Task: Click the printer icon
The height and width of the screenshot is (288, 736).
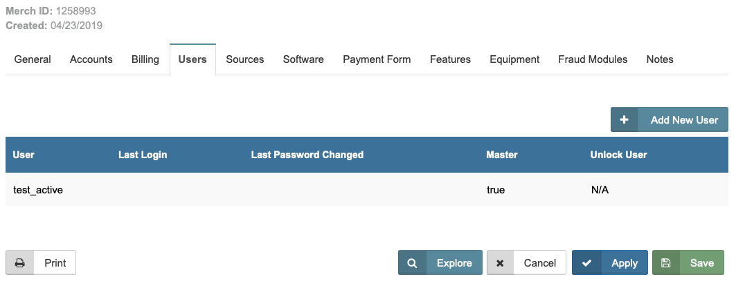Action: (x=20, y=263)
